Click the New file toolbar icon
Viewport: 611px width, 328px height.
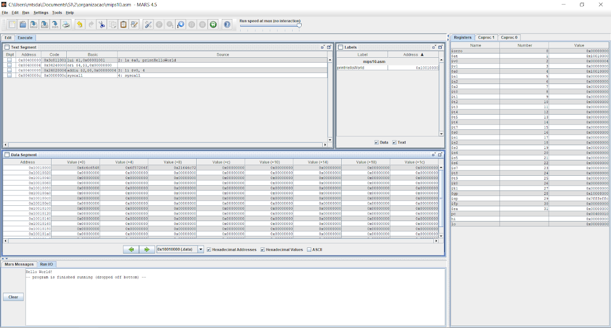click(12, 24)
